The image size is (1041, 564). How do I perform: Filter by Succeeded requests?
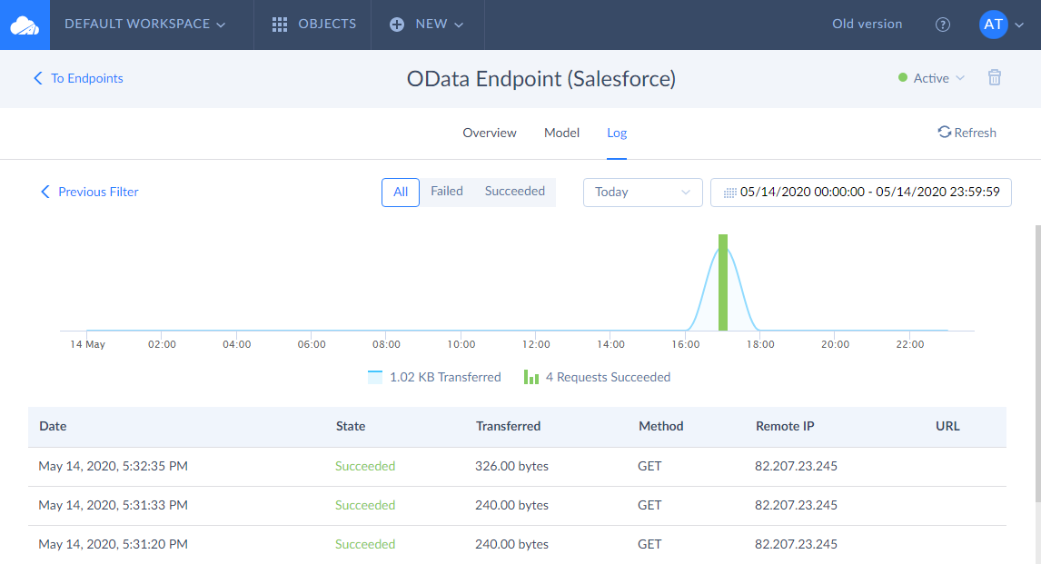pyautogui.click(x=514, y=191)
